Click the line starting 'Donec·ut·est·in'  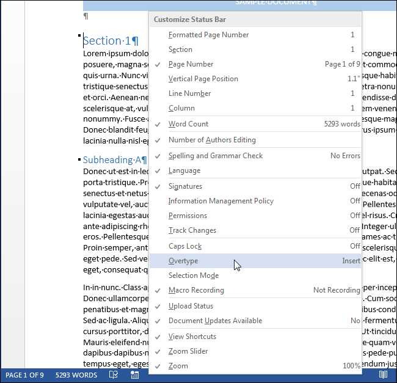pos(115,172)
